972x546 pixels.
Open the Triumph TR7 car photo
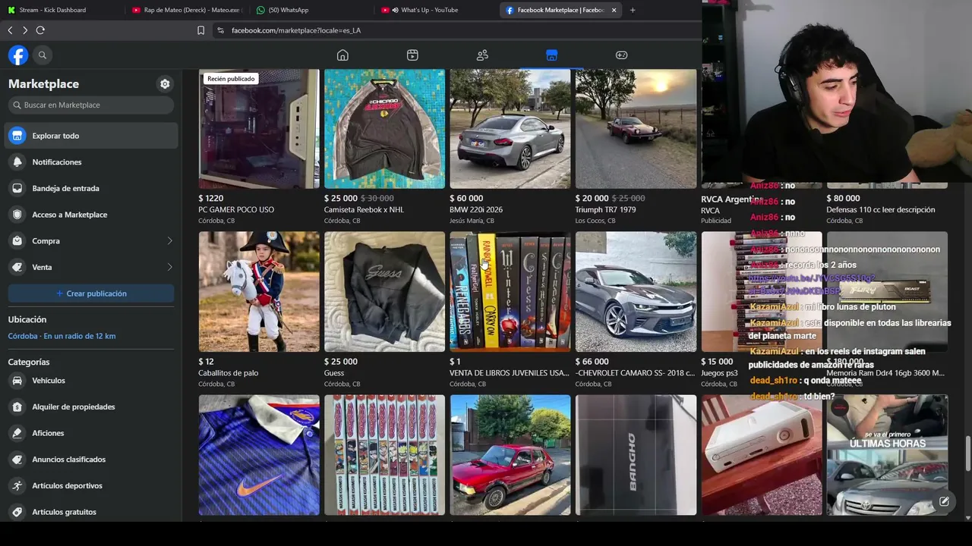click(636, 129)
